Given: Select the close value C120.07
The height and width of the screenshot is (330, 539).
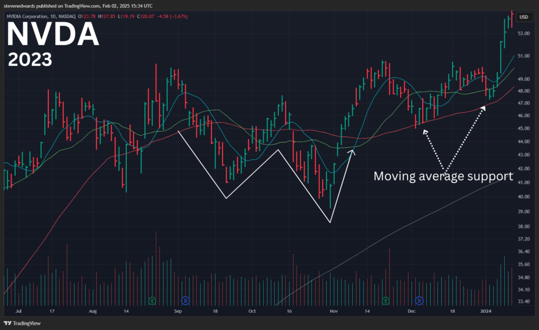Looking at the screenshot, I should point(146,16).
